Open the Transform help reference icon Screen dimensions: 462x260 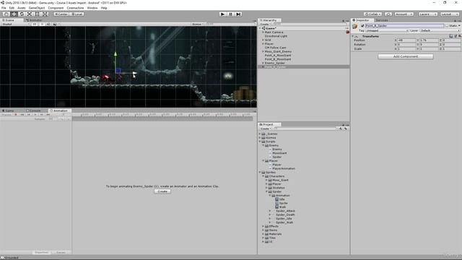coord(450,36)
